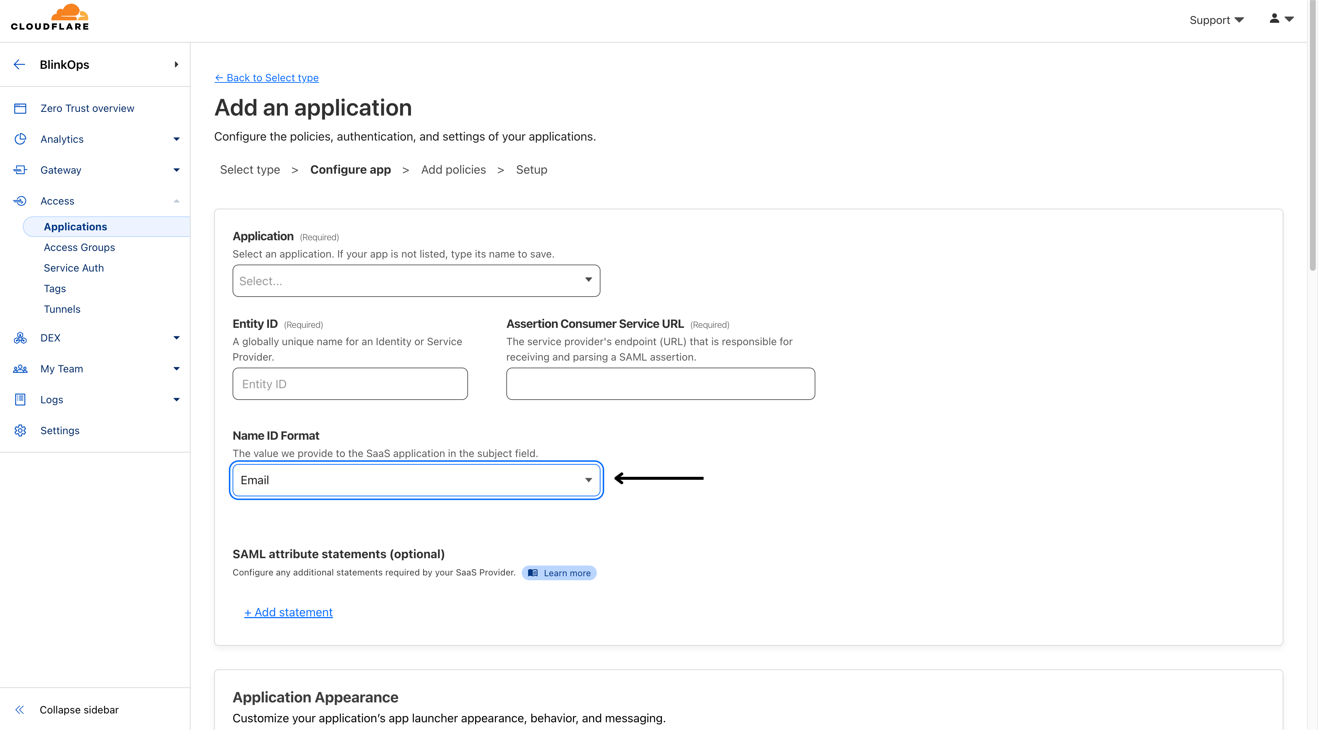This screenshot has width=1318, height=730.
Task: Click the Logs label in sidebar
Action: click(52, 400)
